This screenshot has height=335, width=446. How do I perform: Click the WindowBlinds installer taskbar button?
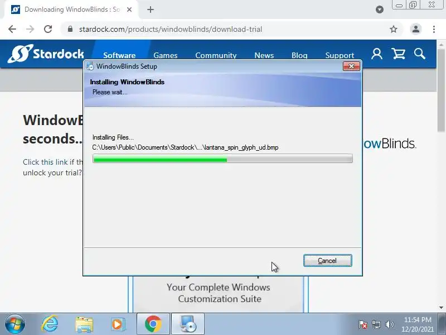pos(188,324)
